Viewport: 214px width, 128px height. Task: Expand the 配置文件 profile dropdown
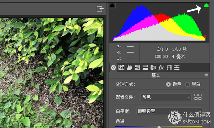pyautogui.click(x=166, y=97)
